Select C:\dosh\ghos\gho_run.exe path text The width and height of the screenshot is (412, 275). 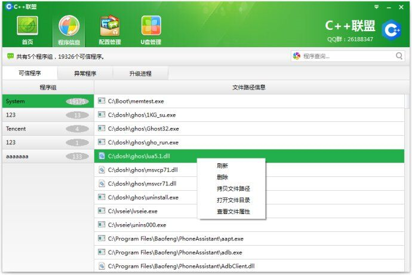tap(143, 142)
